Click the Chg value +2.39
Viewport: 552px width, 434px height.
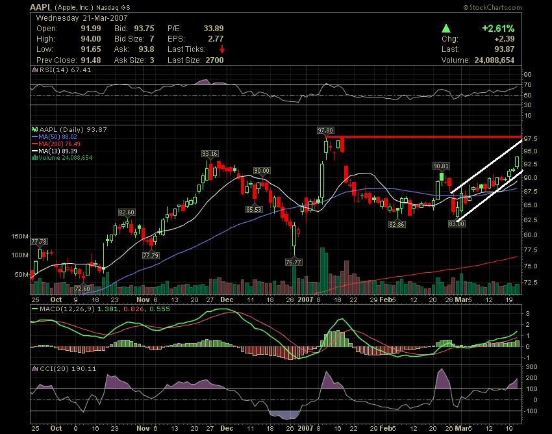pos(505,39)
